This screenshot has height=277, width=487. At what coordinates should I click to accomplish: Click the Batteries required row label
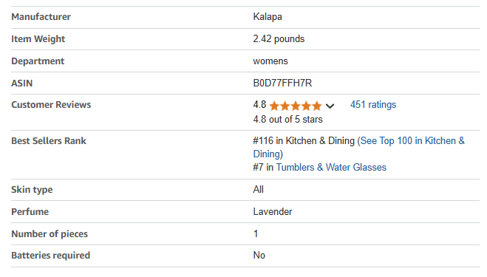point(51,256)
